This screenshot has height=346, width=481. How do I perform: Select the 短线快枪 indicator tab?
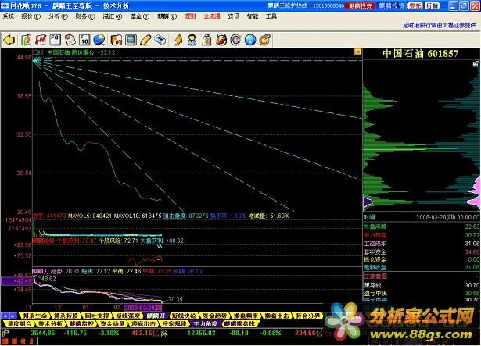click(x=185, y=316)
